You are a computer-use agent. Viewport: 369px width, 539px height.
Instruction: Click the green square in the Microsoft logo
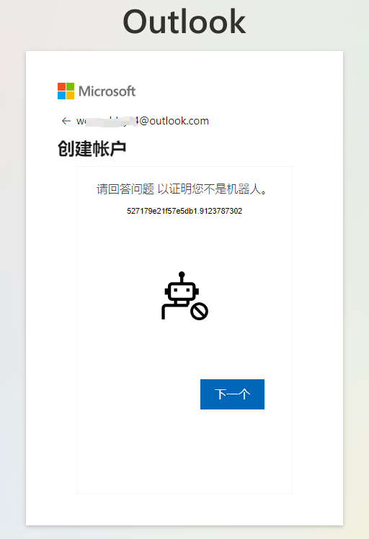pos(70,86)
